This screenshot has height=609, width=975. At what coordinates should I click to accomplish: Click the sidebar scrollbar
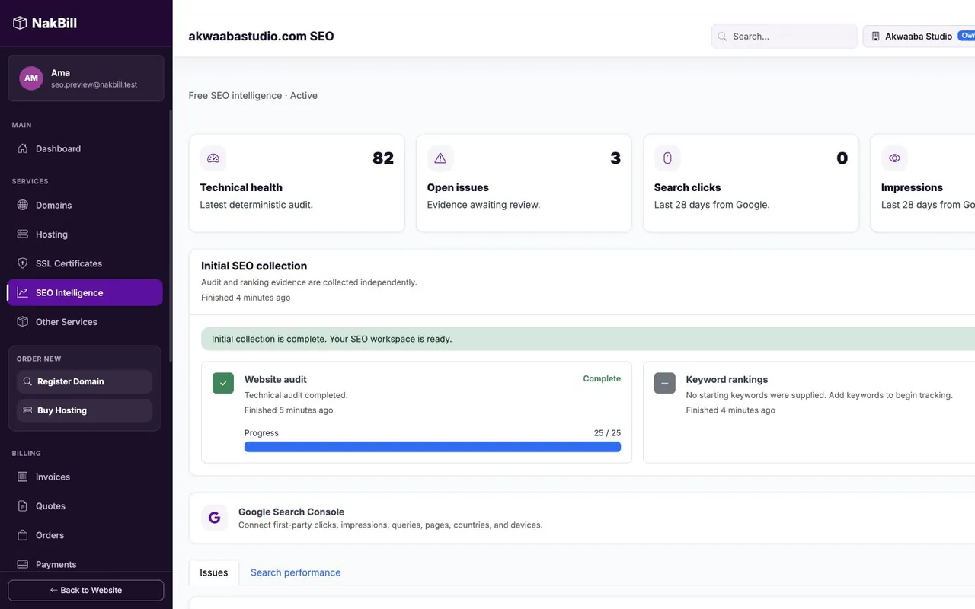pos(171,236)
